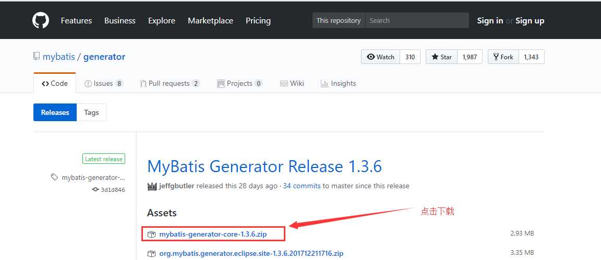The image size is (601, 260).
Task: Click the package icon beside mybatis-generator-core-1.3.6.zip
Action: click(x=152, y=235)
